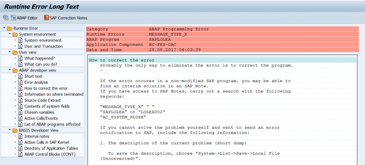The height and width of the screenshot is (165, 365).
Task: Select Error analysis tree entry
Action: pos(36,82)
